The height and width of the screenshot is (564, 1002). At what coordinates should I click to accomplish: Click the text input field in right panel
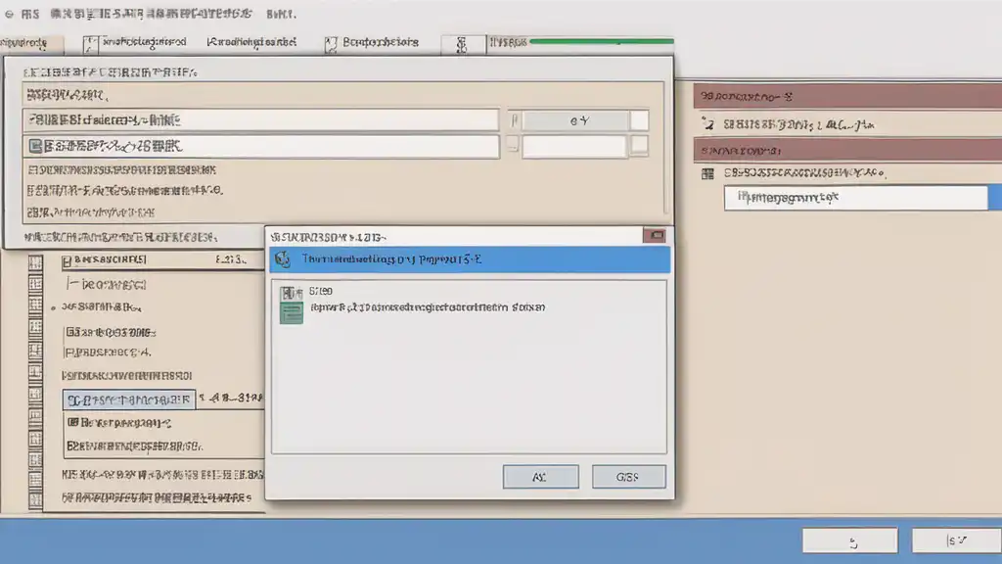(x=855, y=198)
